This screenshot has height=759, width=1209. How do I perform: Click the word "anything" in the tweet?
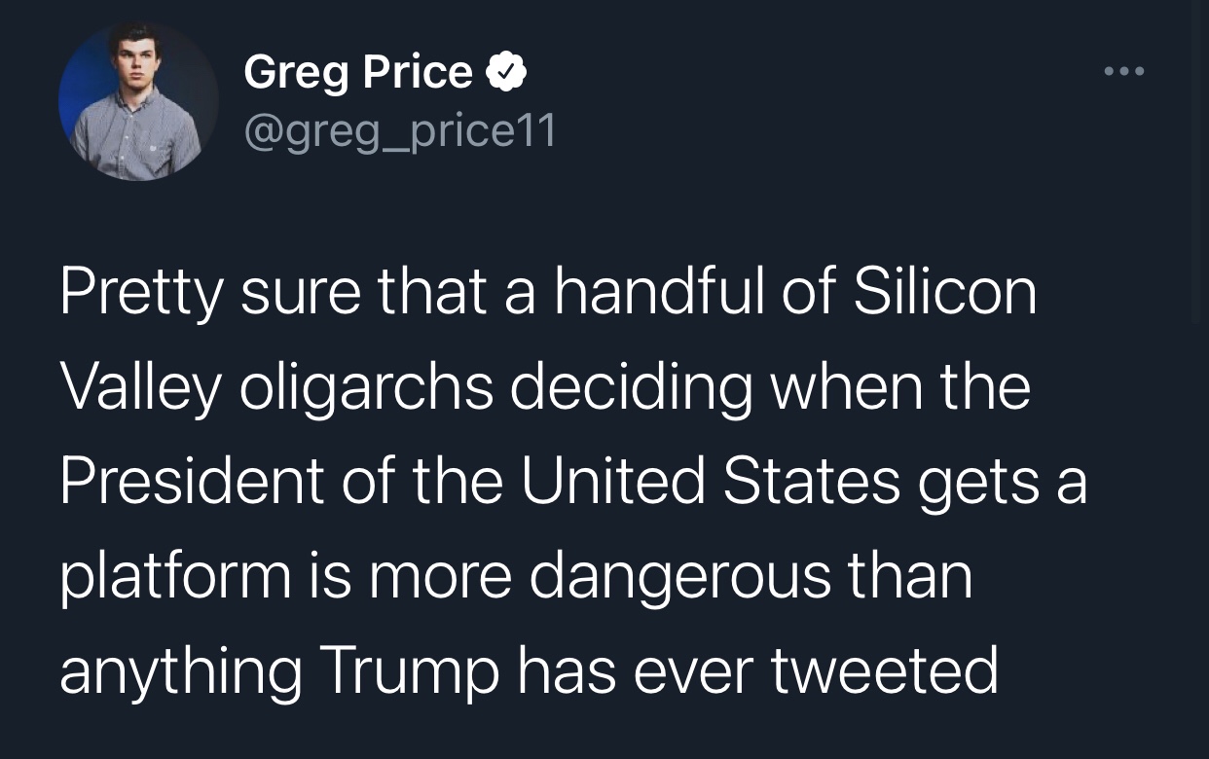180,670
